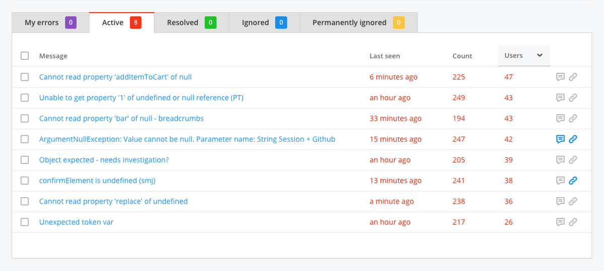
Task: Toggle the select-all checkbox in header
Action: pos(25,56)
